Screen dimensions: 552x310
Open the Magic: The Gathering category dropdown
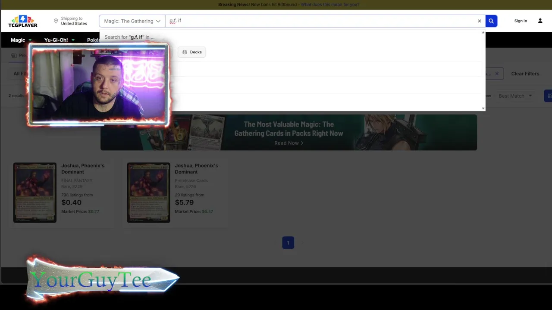click(132, 21)
